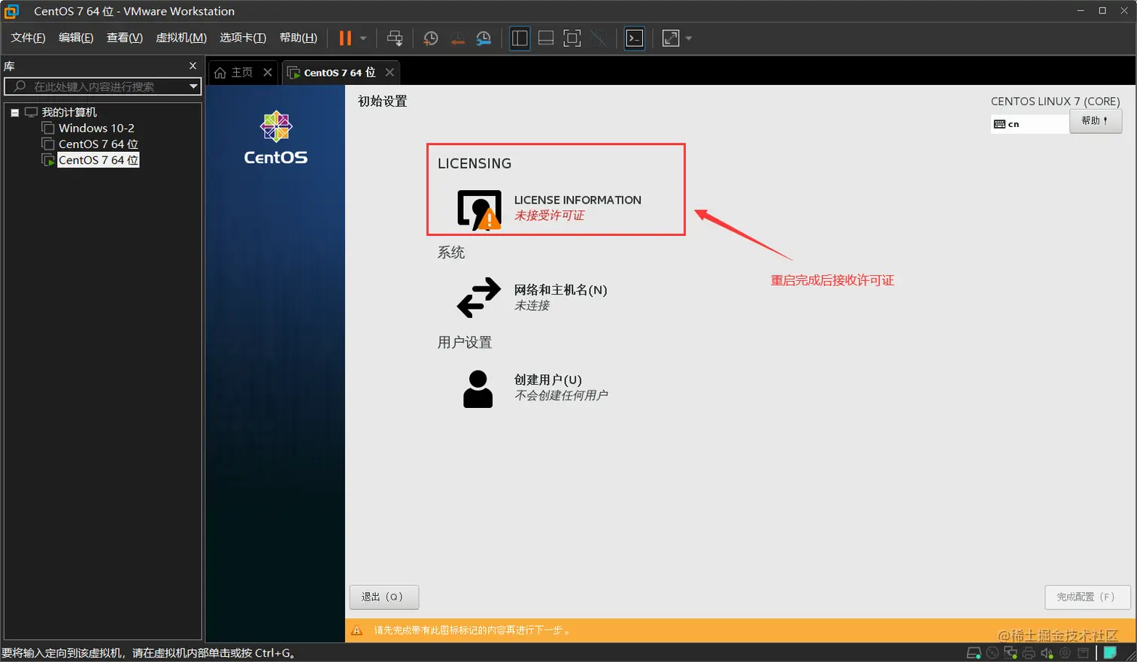Image resolution: width=1137 pixels, height=662 pixels.
Task: Click the 帮助! help button
Action: (1096, 121)
